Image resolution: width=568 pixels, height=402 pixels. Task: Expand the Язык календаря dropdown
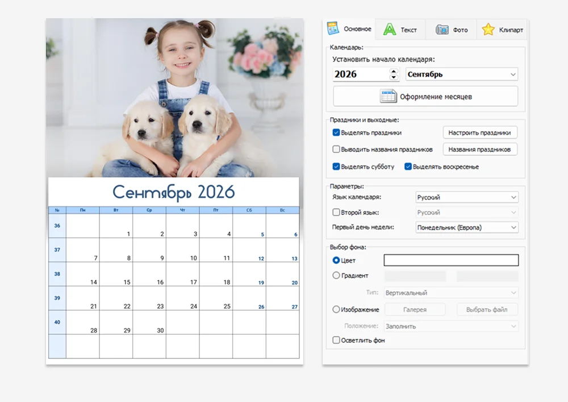coord(466,197)
